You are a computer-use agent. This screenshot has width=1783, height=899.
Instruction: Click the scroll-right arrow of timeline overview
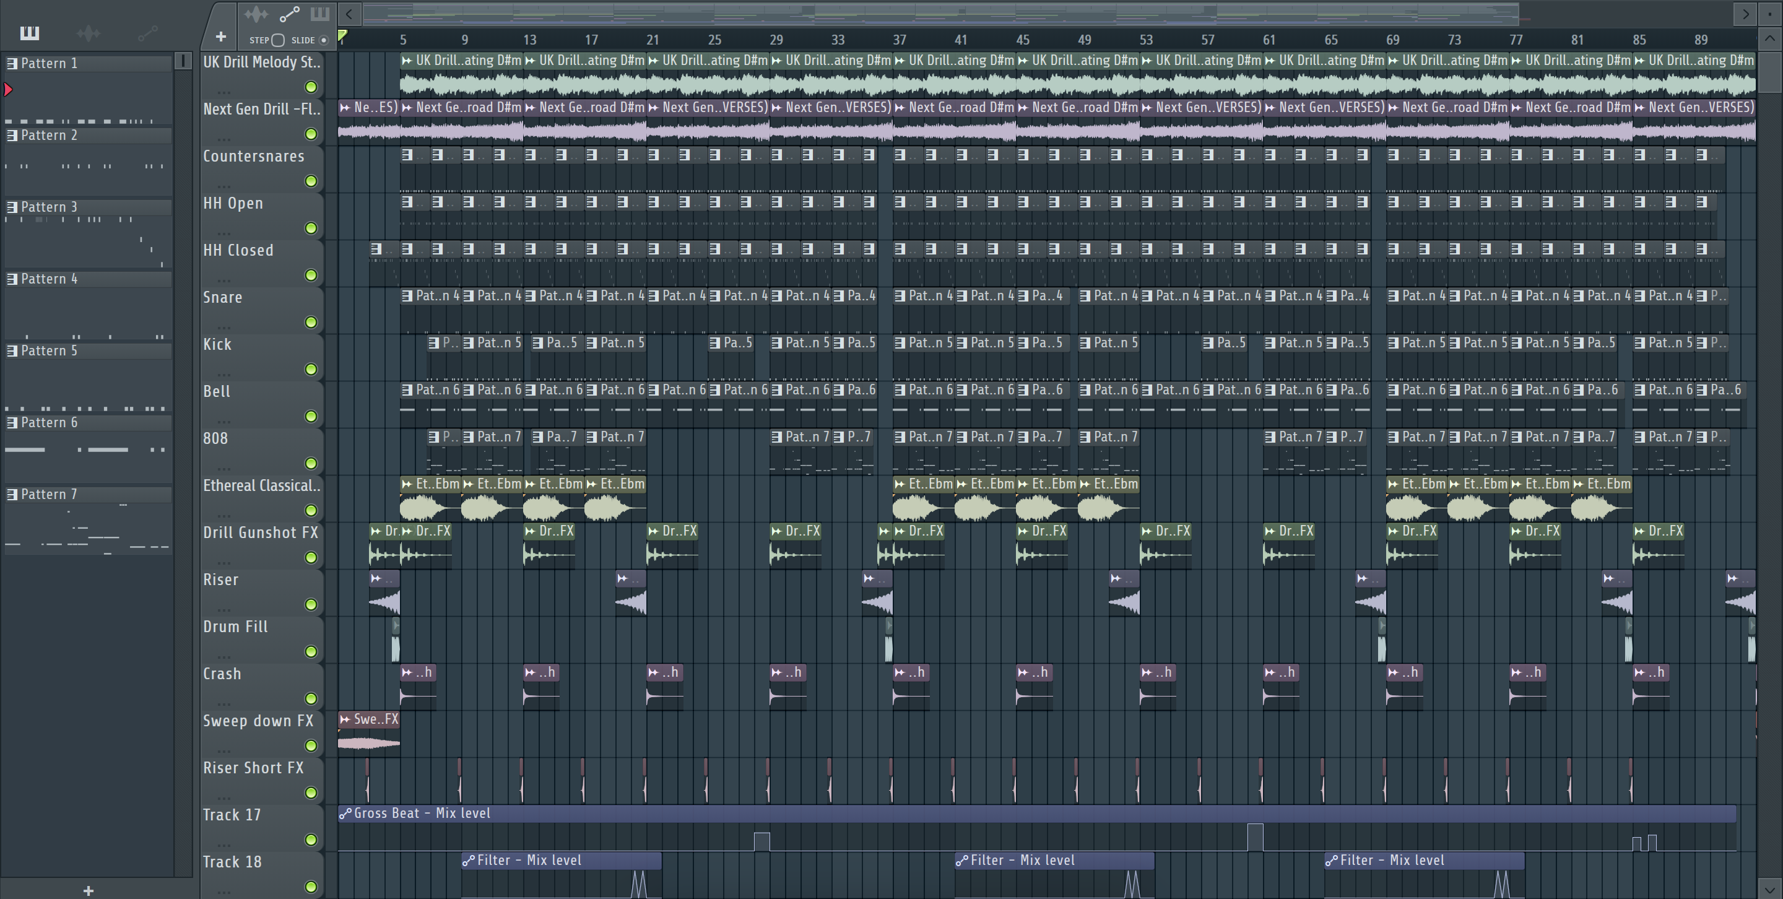(x=1745, y=13)
